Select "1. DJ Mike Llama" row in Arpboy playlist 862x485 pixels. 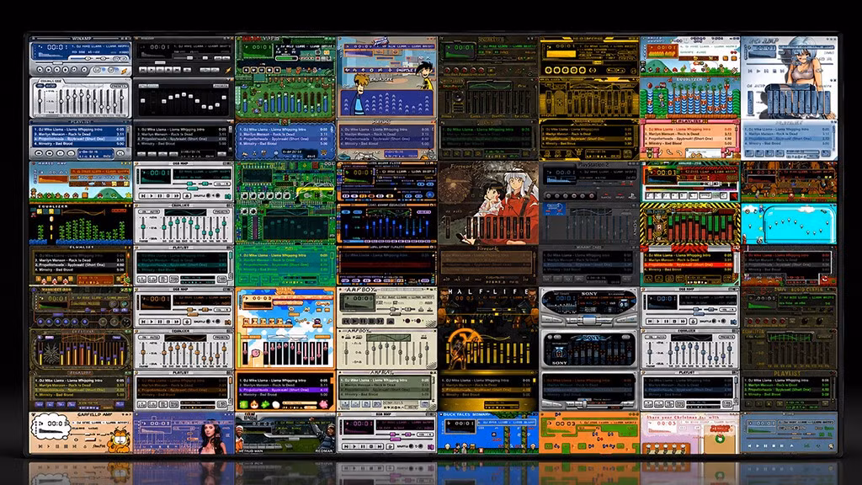pyautogui.click(x=385, y=380)
